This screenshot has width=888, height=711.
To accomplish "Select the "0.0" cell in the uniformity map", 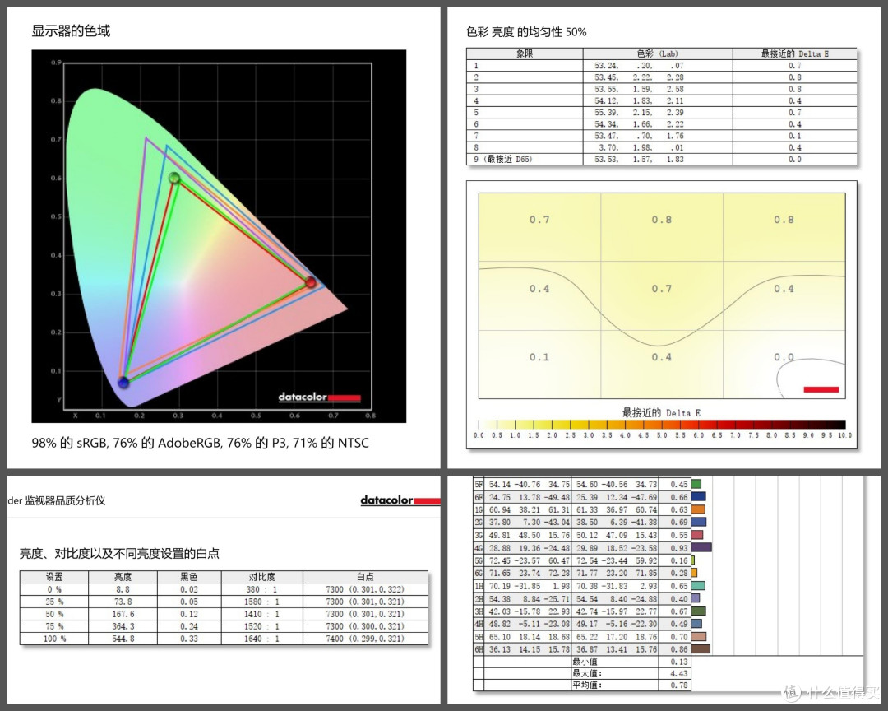I will (784, 357).
